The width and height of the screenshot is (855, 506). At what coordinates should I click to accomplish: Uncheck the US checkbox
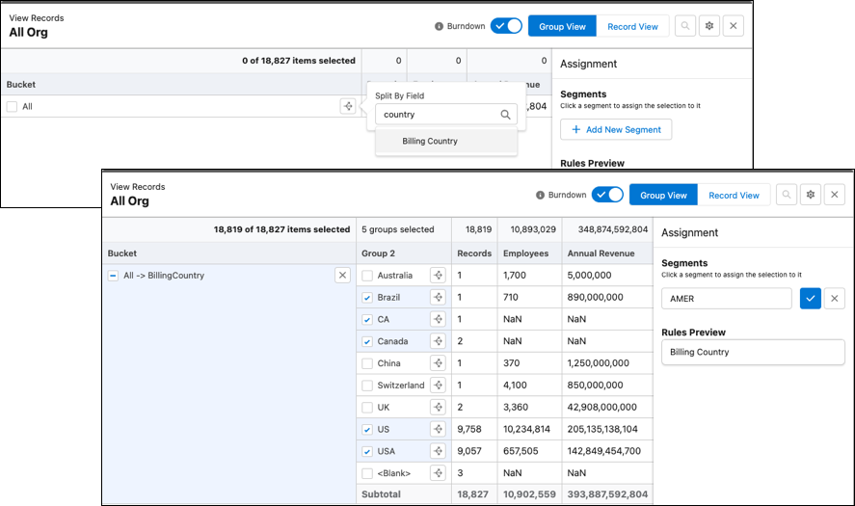367,430
